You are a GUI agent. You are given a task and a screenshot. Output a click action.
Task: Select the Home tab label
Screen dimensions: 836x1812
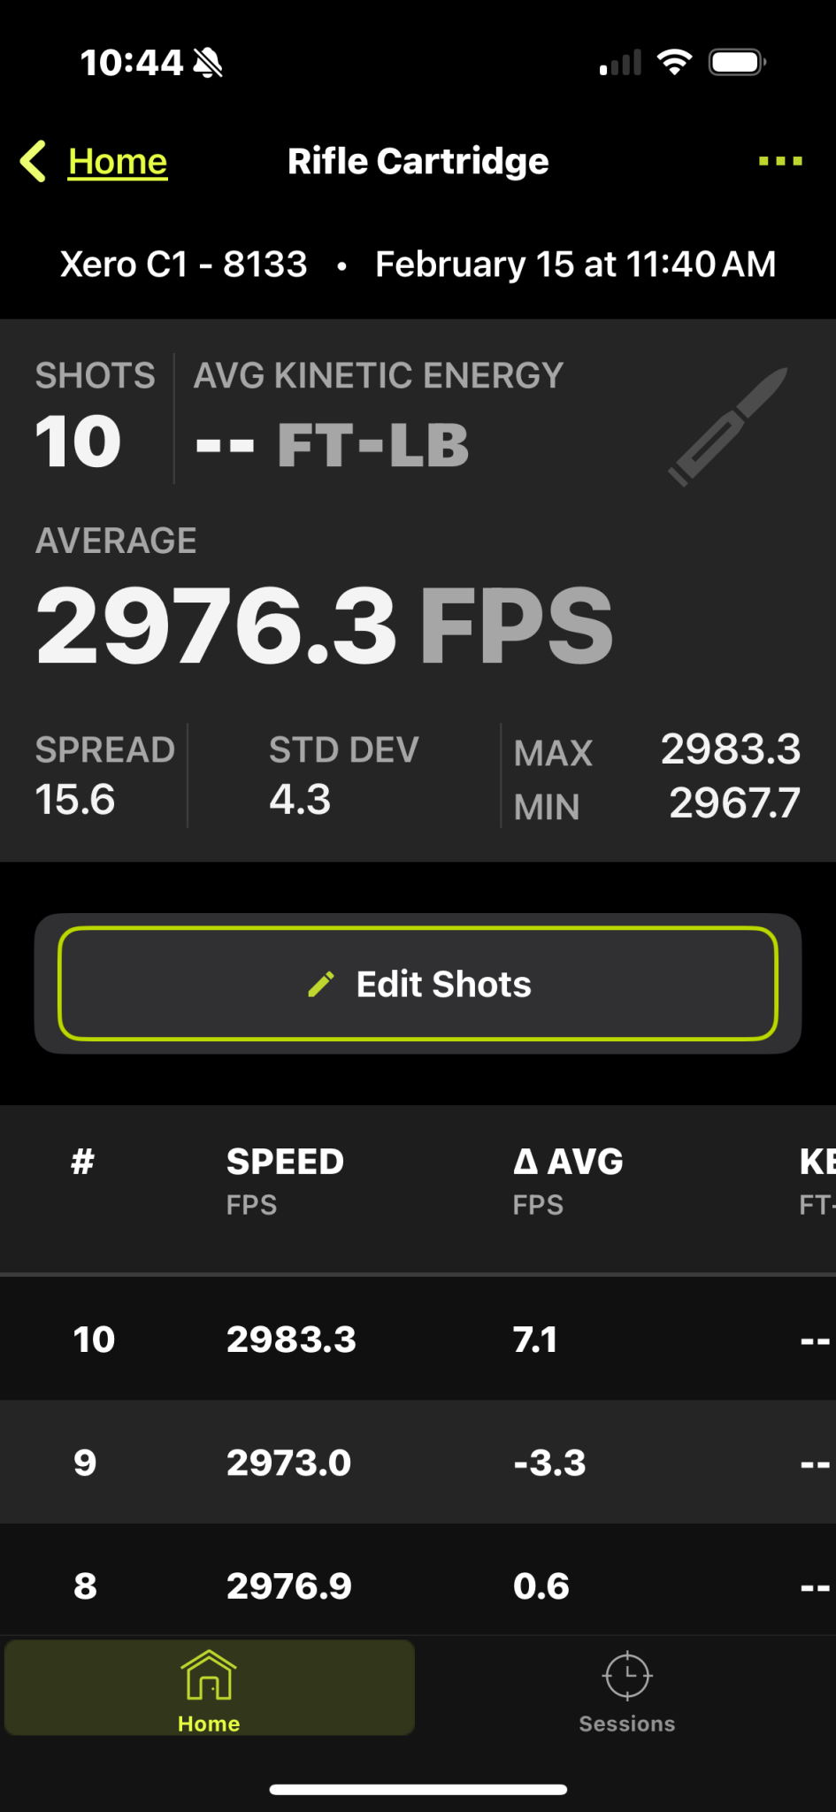coord(209,1724)
